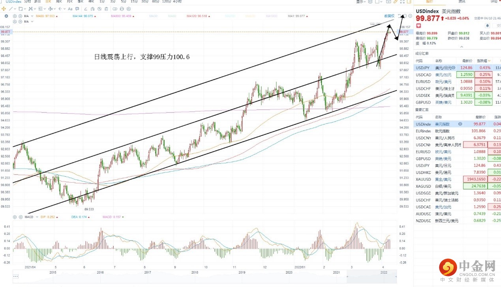Select USDSGD 美元/新加坡元 row
Viewport: 501px width, 287px height.
tap(457, 193)
